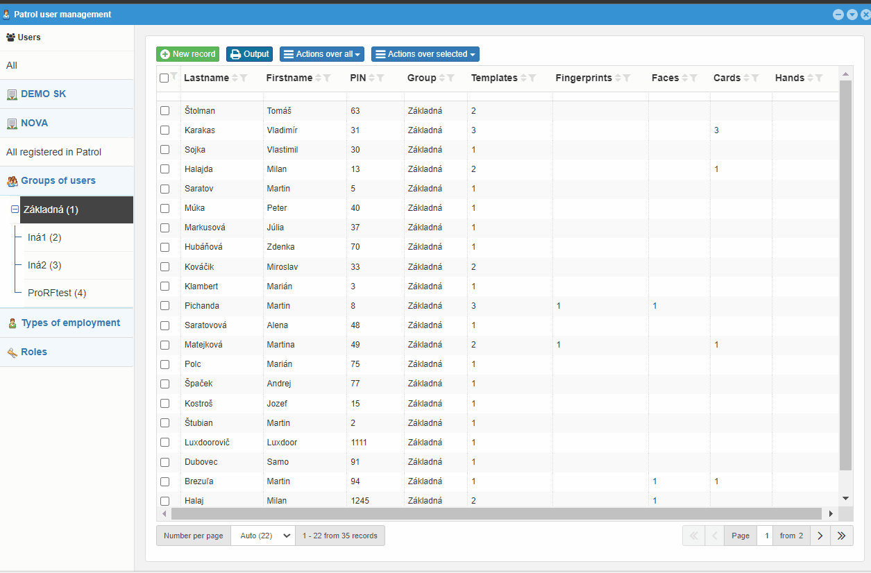Open All users in sidebar

coord(67,65)
